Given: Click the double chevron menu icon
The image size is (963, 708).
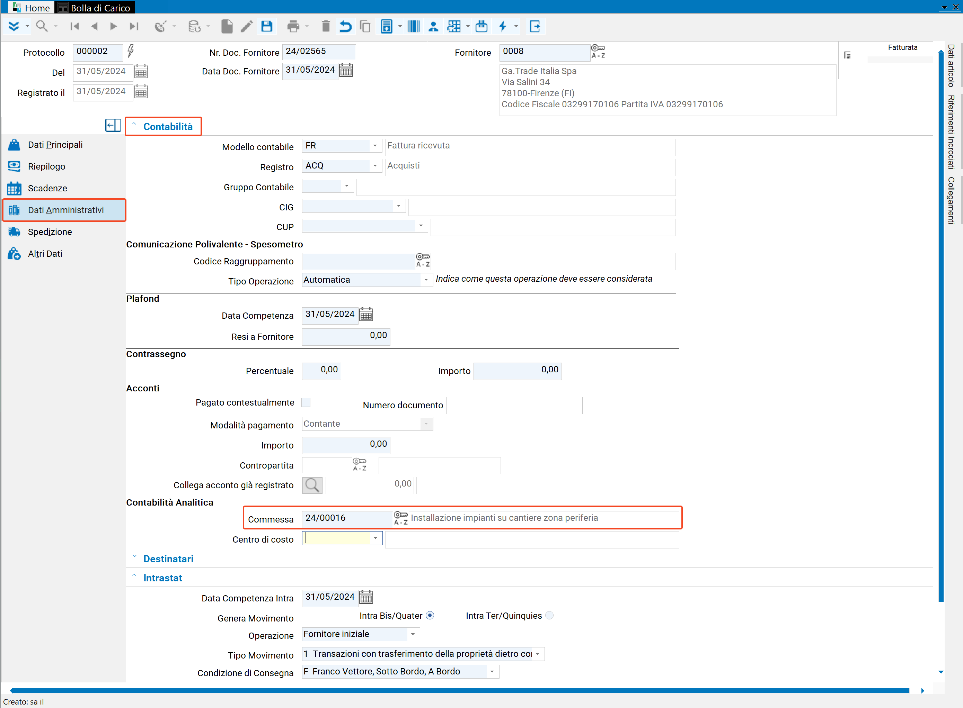Looking at the screenshot, I should tap(14, 27).
